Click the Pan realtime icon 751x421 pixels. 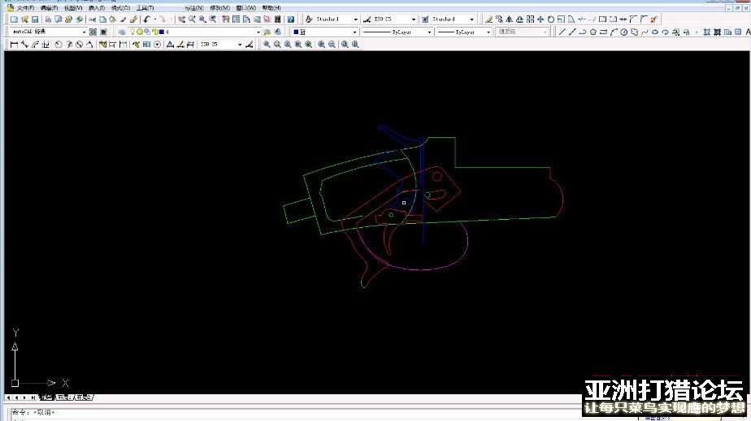click(x=181, y=19)
